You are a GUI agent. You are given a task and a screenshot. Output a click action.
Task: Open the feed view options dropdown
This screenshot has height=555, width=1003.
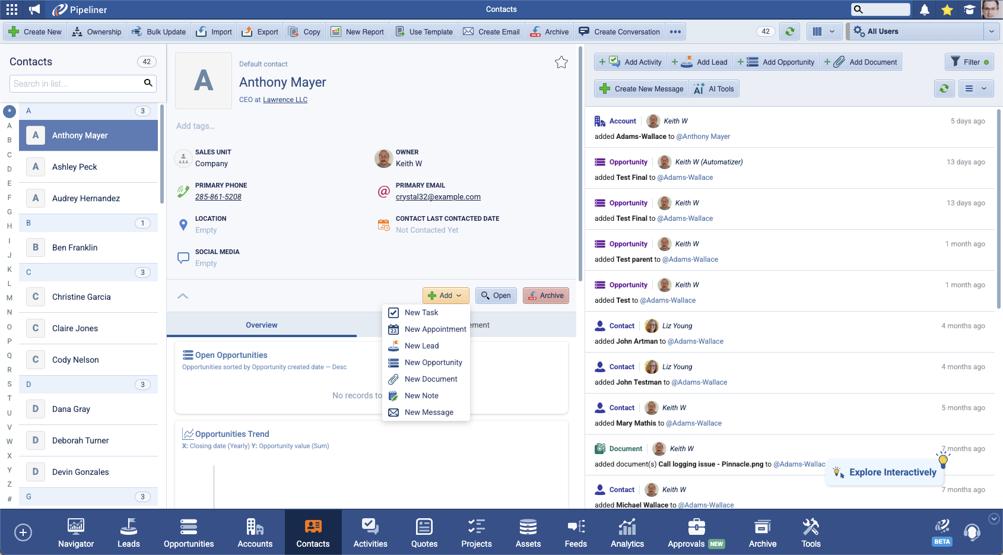975,89
